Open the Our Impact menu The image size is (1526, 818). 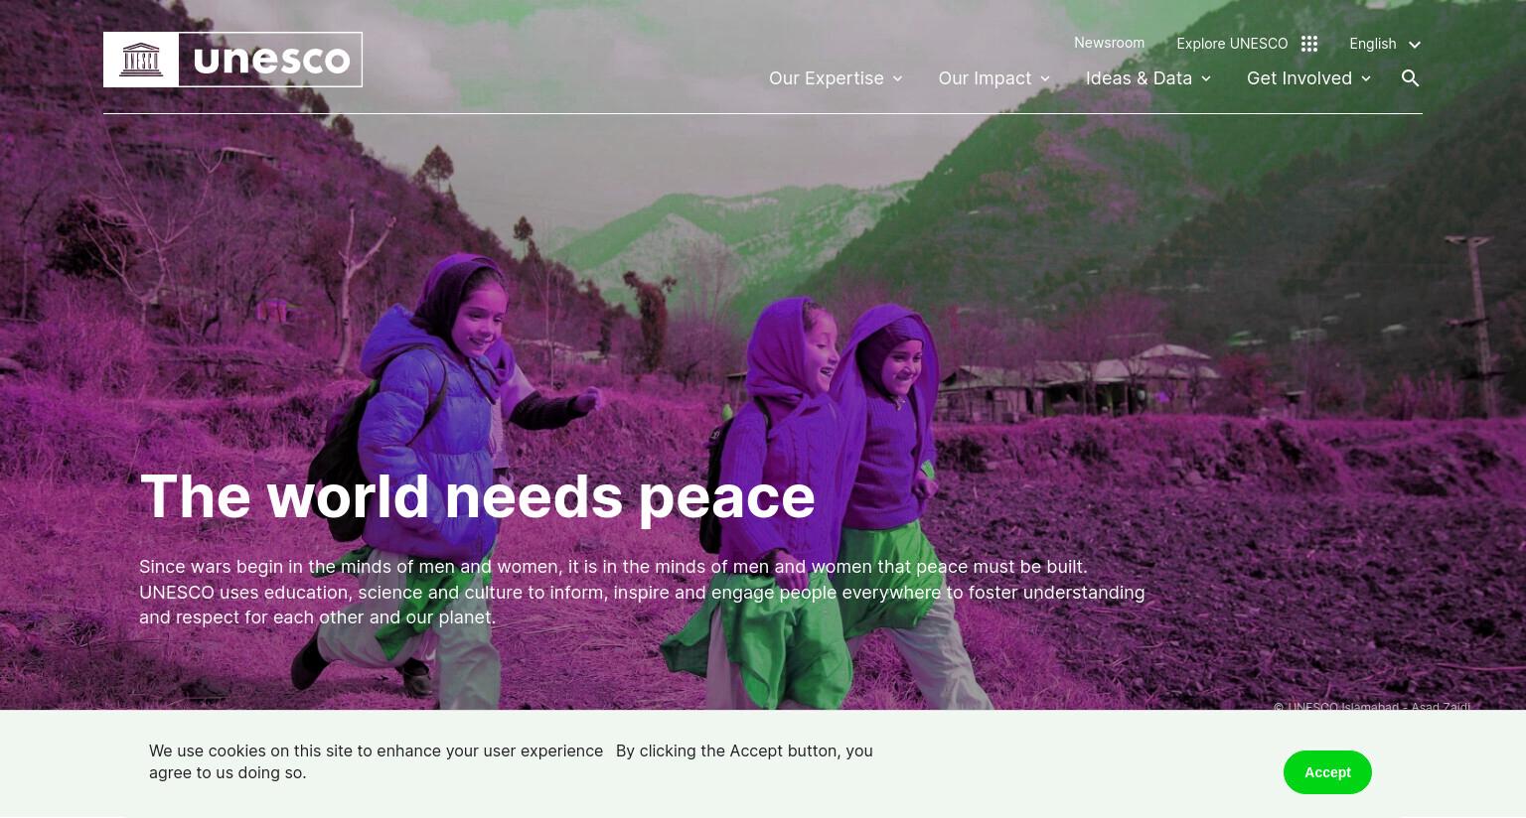pos(985,78)
